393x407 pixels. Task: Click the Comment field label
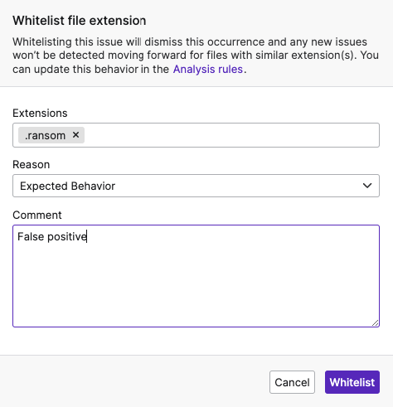pos(37,215)
